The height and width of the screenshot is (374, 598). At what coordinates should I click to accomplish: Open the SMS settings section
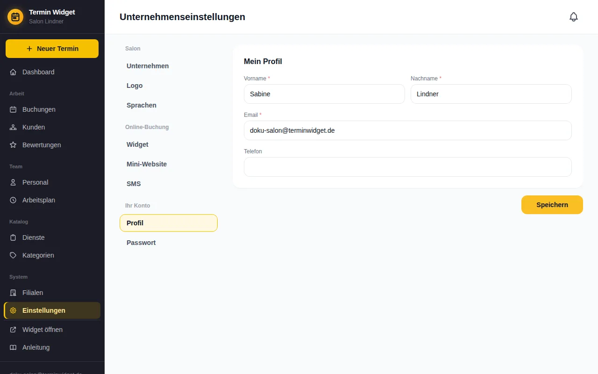click(169, 184)
